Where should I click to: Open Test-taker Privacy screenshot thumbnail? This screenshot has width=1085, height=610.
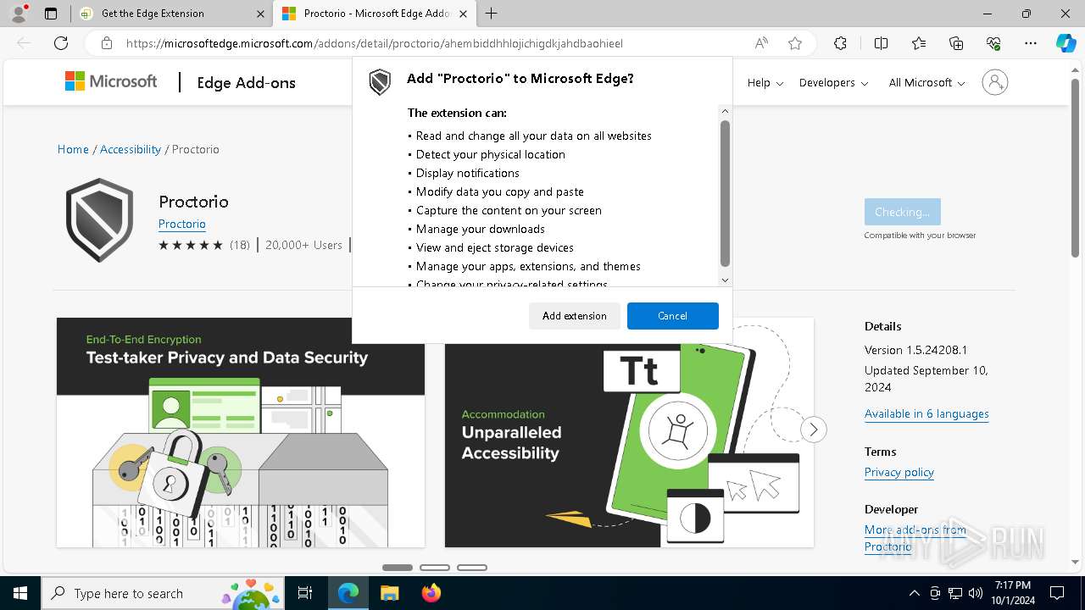pos(241,432)
